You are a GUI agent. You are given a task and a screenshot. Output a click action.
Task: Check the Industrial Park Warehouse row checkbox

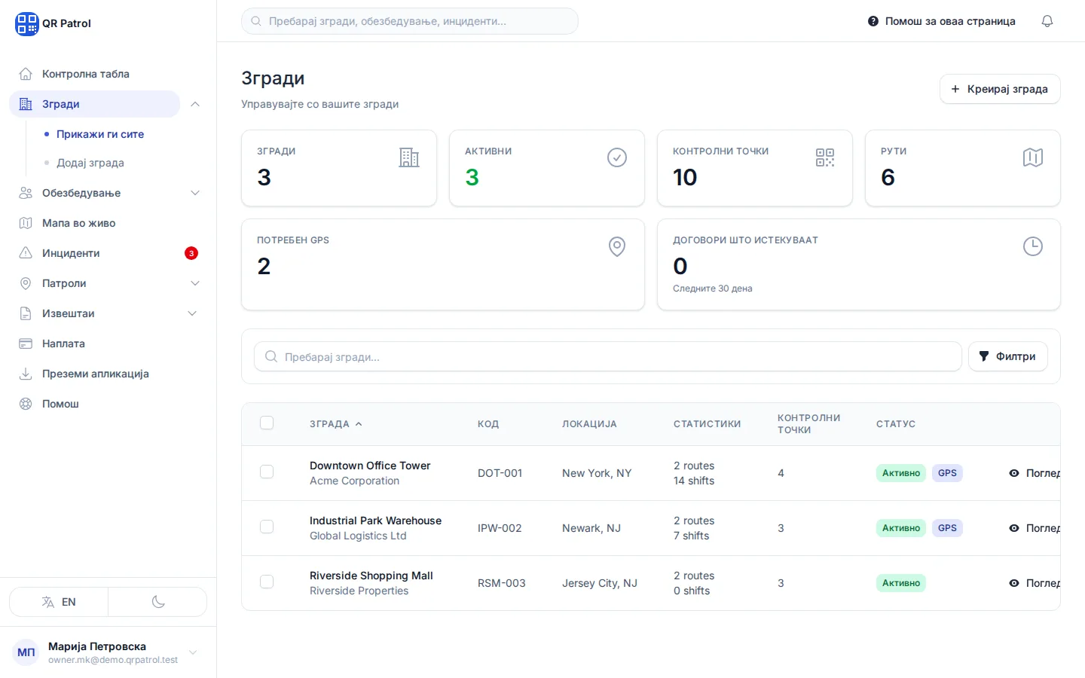tap(267, 527)
